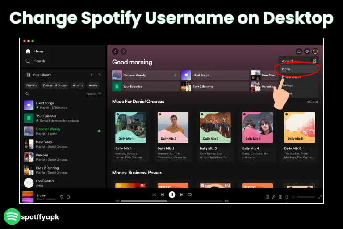This screenshot has width=343, height=229.
Task: Enter full screen mode icon
Action: pos(320,197)
